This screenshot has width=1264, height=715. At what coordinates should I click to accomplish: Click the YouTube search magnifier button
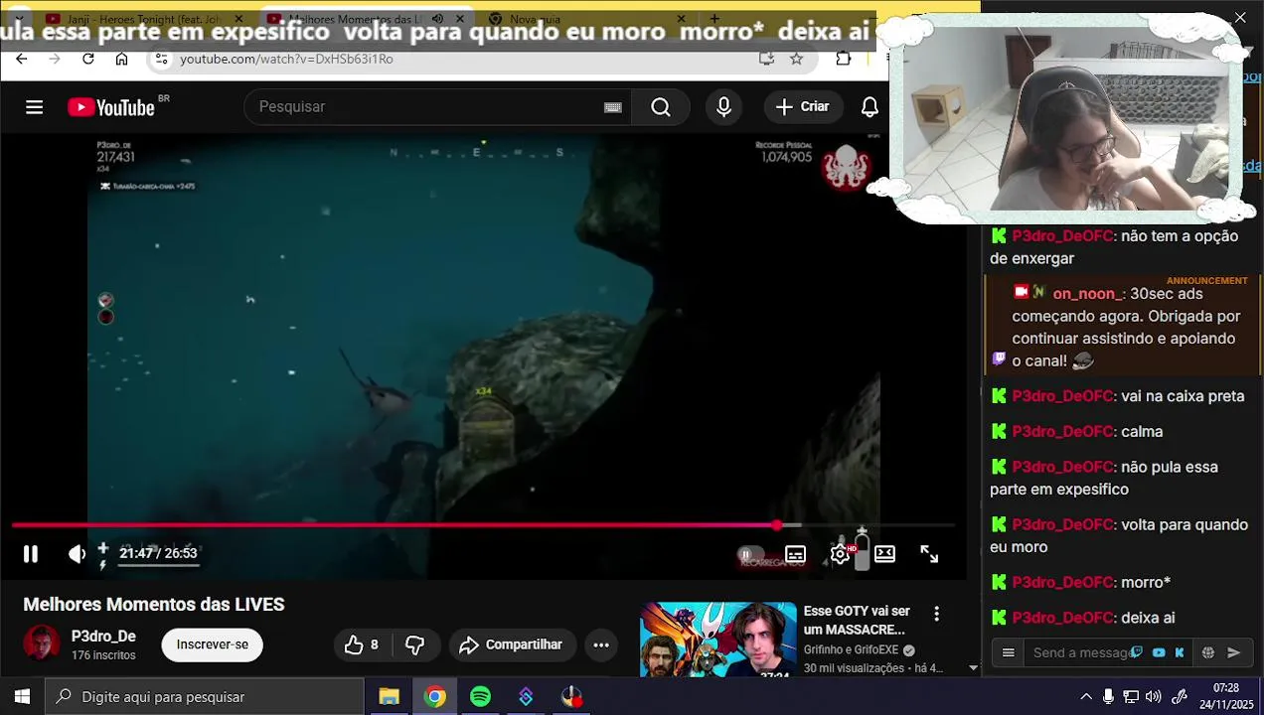click(x=661, y=107)
